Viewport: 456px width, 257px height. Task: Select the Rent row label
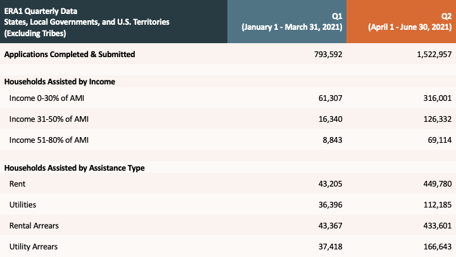tap(18, 183)
